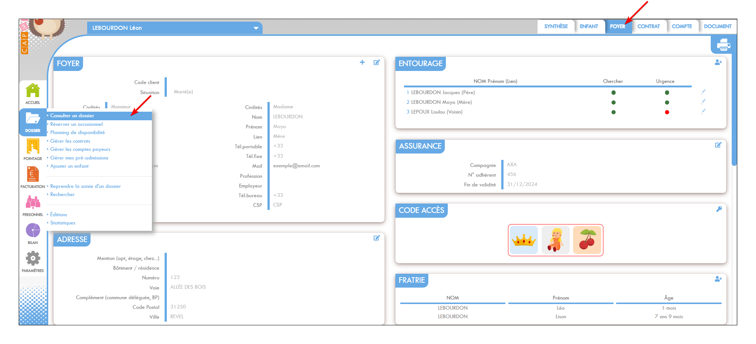The width and height of the screenshot is (756, 344).
Task: Toggle red Urgence dot for LEPOUX Loulou
Action: click(x=667, y=112)
